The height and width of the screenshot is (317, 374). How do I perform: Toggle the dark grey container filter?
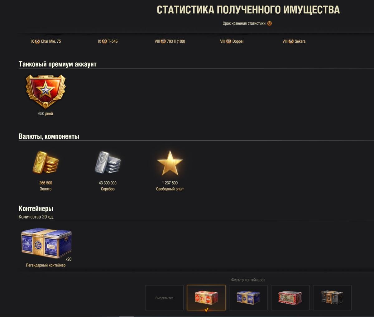(332, 298)
